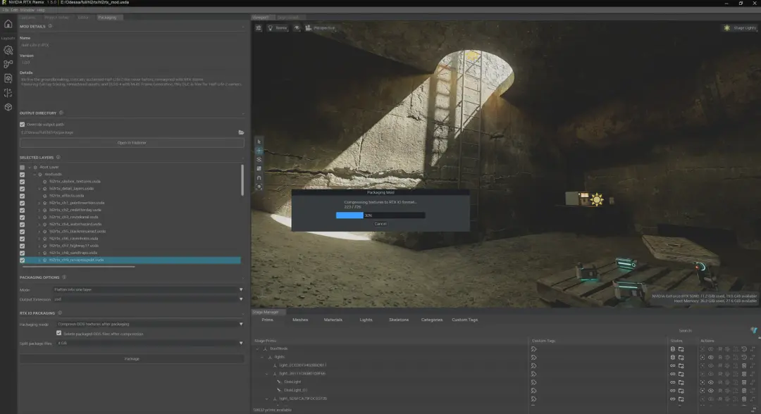
Task: Click the mod Name input field
Action: 131,45
